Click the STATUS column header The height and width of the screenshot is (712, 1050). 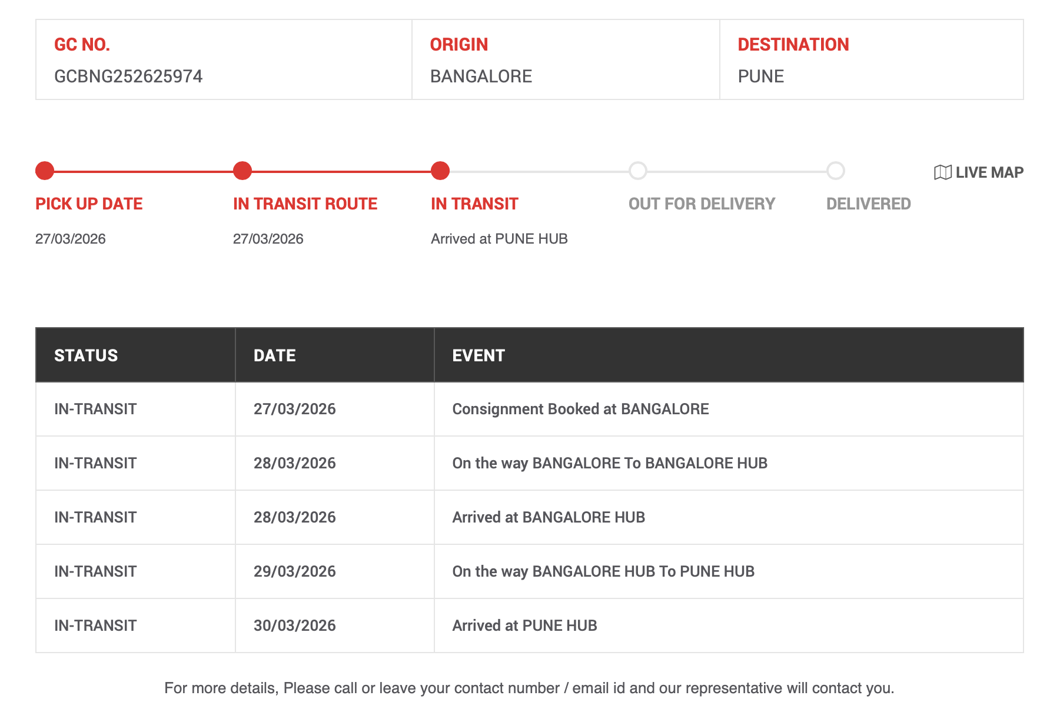pos(86,355)
